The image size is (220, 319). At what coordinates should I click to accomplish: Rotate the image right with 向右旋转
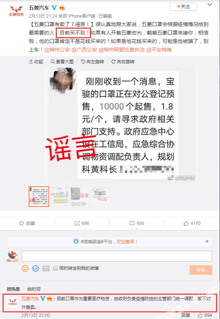[123, 62]
